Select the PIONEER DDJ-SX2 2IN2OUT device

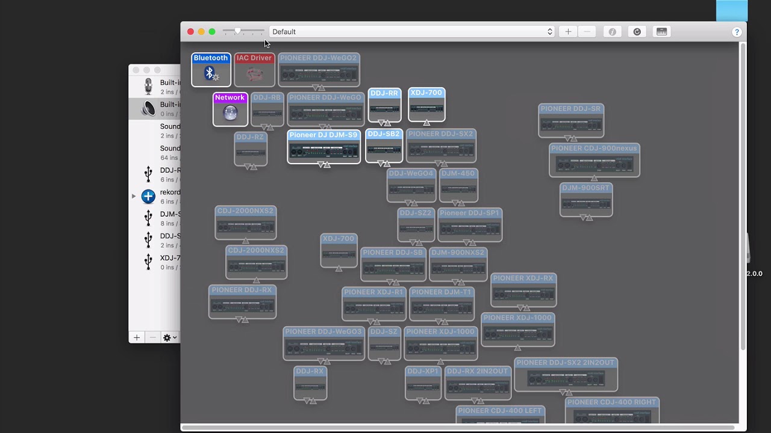click(566, 374)
